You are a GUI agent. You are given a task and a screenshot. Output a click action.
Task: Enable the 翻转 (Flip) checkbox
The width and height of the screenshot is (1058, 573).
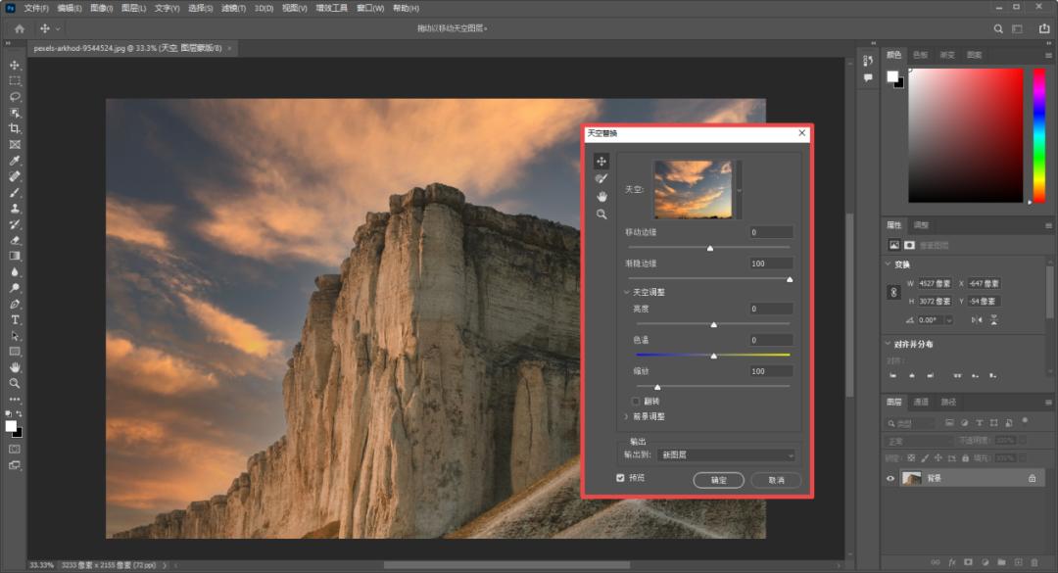(636, 401)
